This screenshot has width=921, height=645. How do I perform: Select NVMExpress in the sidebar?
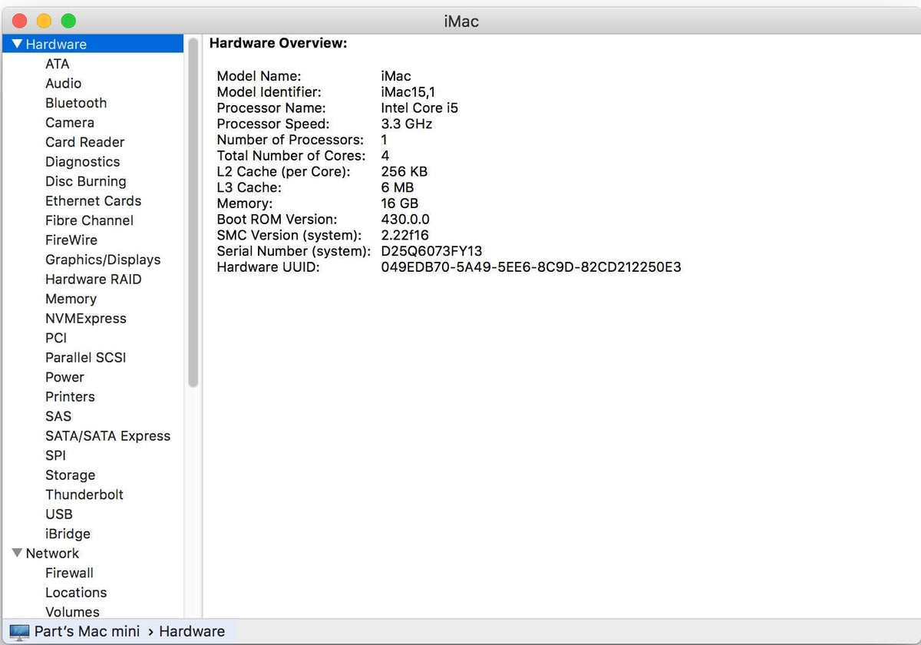tap(86, 318)
